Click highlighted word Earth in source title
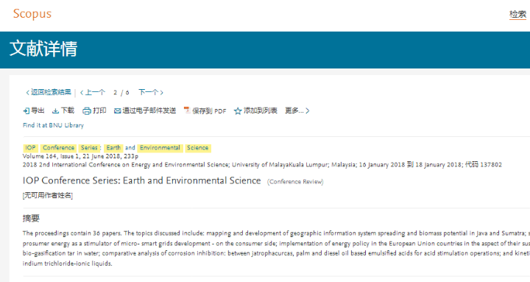Image resolution: width=530 pixels, height=282 pixels. tap(113, 148)
